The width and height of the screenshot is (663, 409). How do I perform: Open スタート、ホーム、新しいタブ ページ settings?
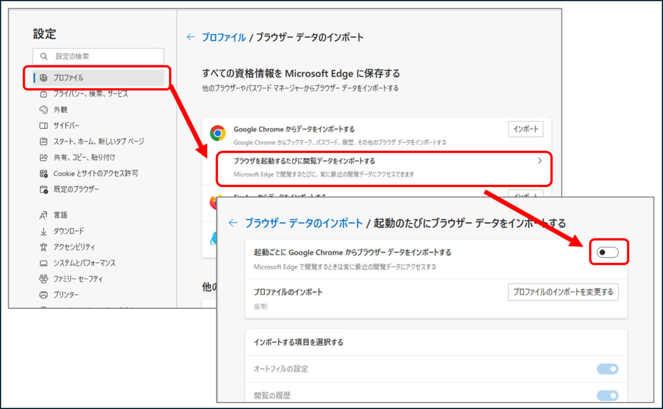tap(99, 141)
